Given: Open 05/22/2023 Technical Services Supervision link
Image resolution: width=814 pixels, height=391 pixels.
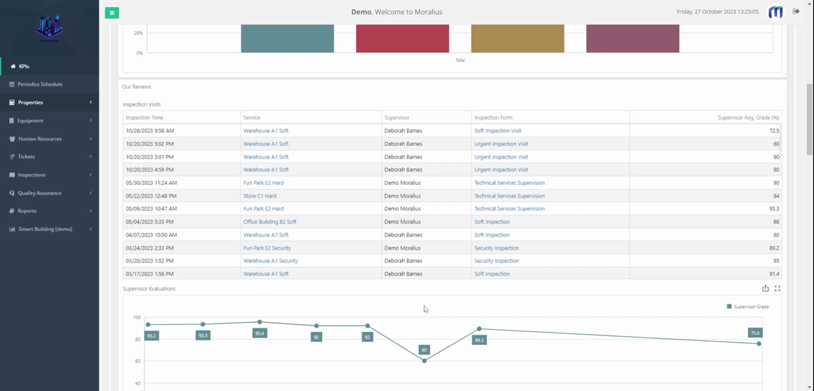Looking at the screenshot, I should pyautogui.click(x=509, y=195).
